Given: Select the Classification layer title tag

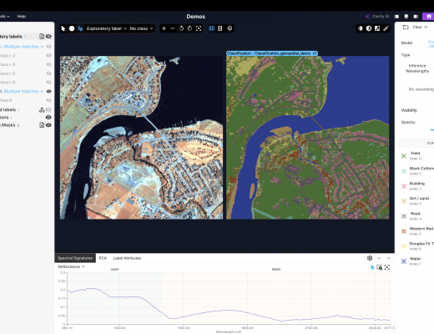Looking at the screenshot, I should (272, 53).
